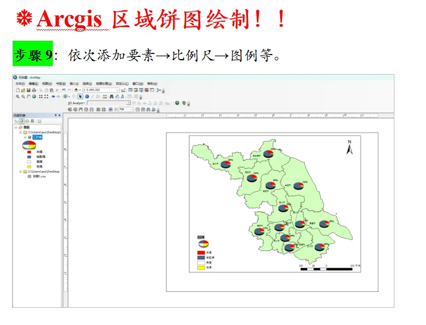Click the Full Extent globe icon

[34, 96]
